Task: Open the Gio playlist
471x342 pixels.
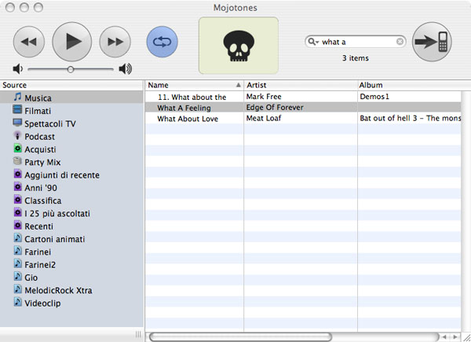Action: pos(71,278)
